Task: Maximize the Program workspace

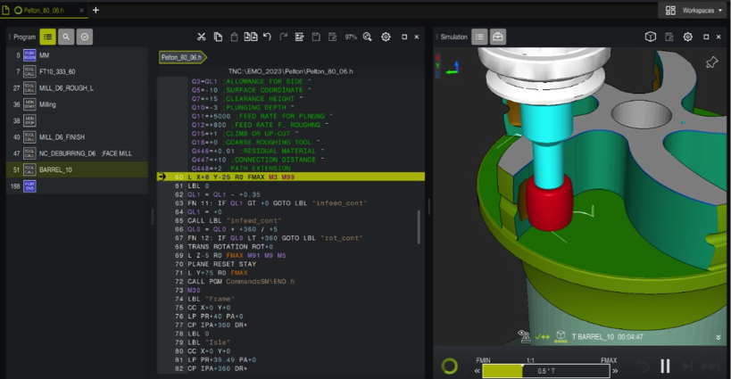Action: (404, 37)
